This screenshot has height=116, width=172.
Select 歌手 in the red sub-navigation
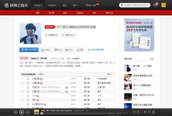tap(94, 13)
